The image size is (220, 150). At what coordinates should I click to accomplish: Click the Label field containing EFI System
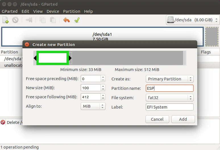170,107
